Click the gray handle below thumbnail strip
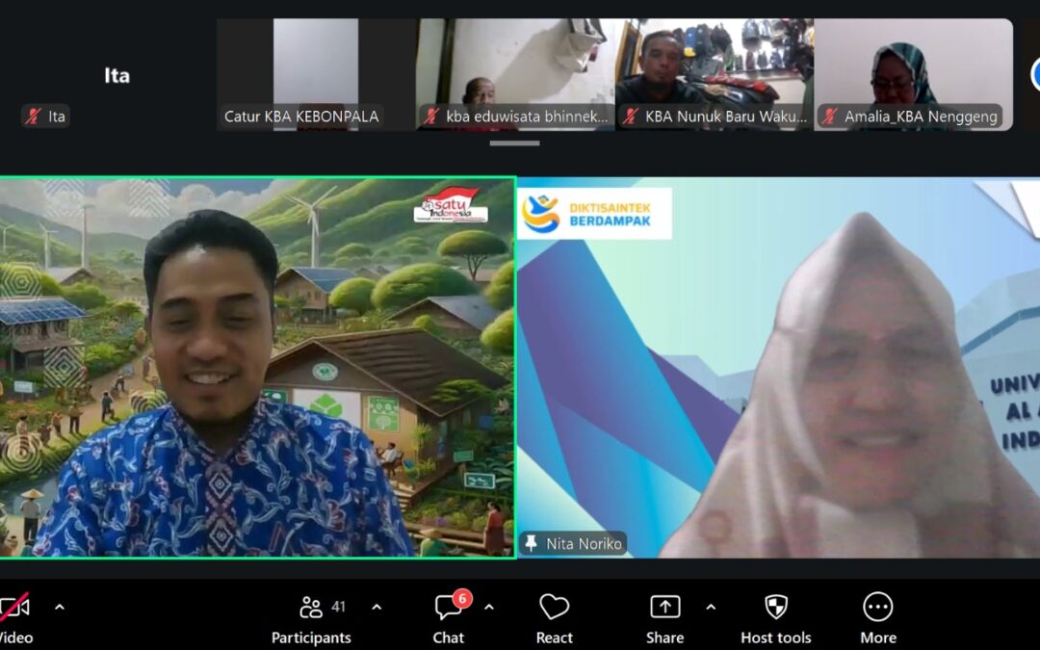This screenshot has width=1040, height=650. (x=514, y=143)
